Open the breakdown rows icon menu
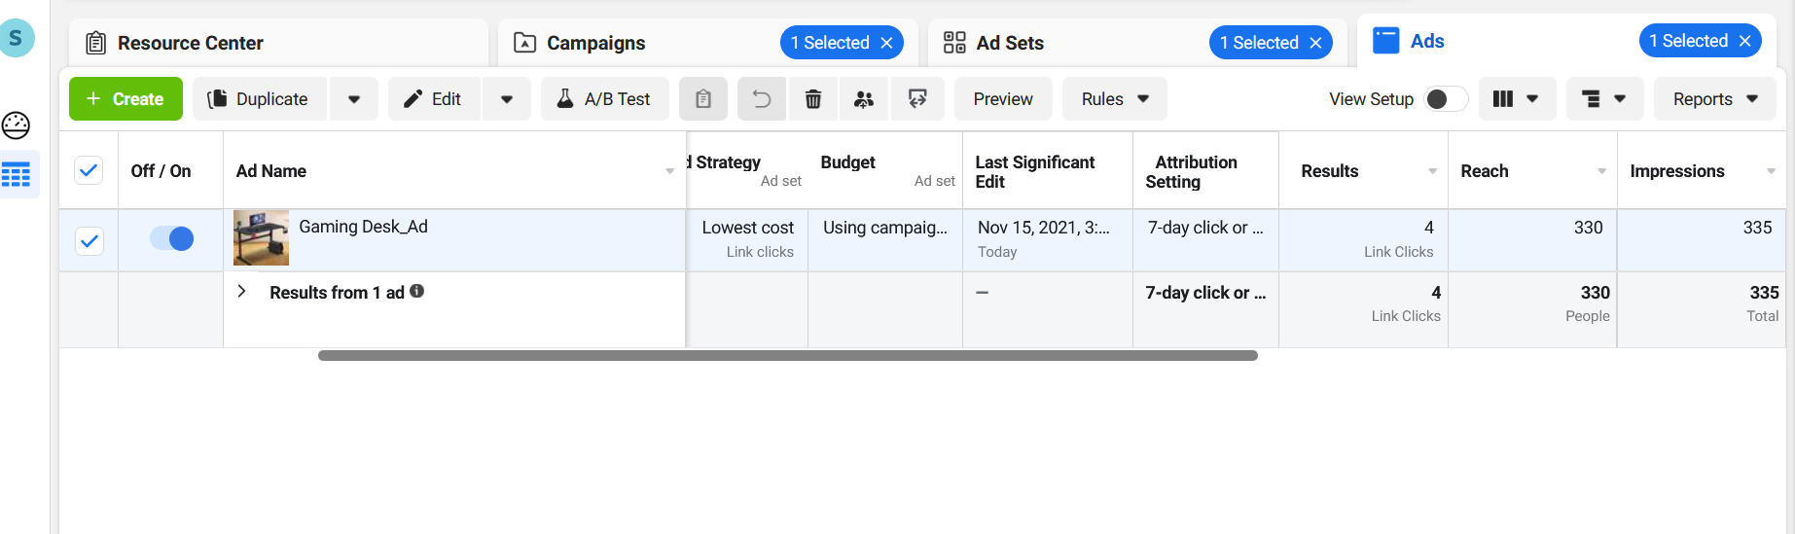1795x534 pixels. coord(1603,99)
